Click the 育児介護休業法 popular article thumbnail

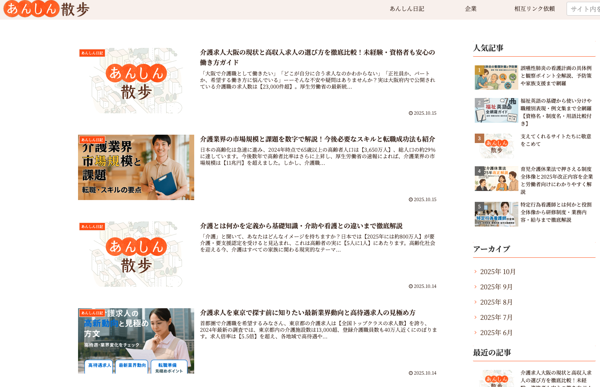click(496, 179)
